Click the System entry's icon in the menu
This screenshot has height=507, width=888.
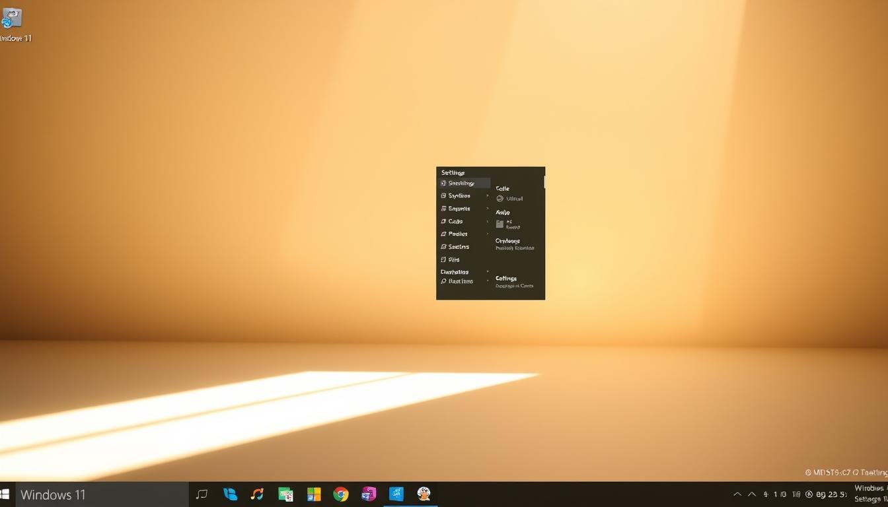[443, 195]
